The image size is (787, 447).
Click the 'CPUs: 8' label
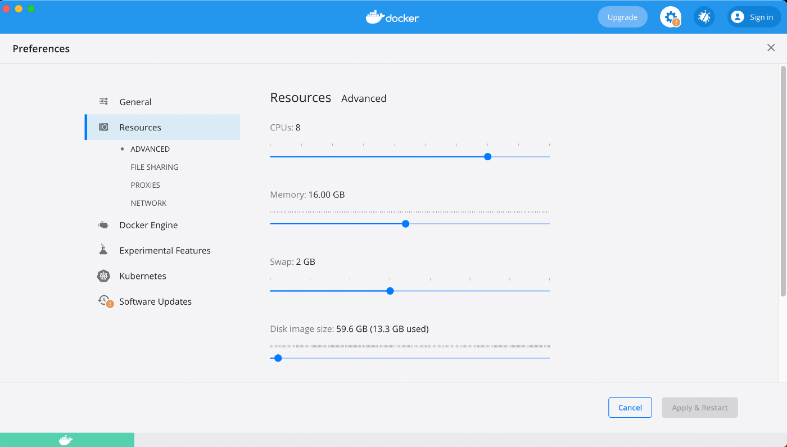pos(285,127)
